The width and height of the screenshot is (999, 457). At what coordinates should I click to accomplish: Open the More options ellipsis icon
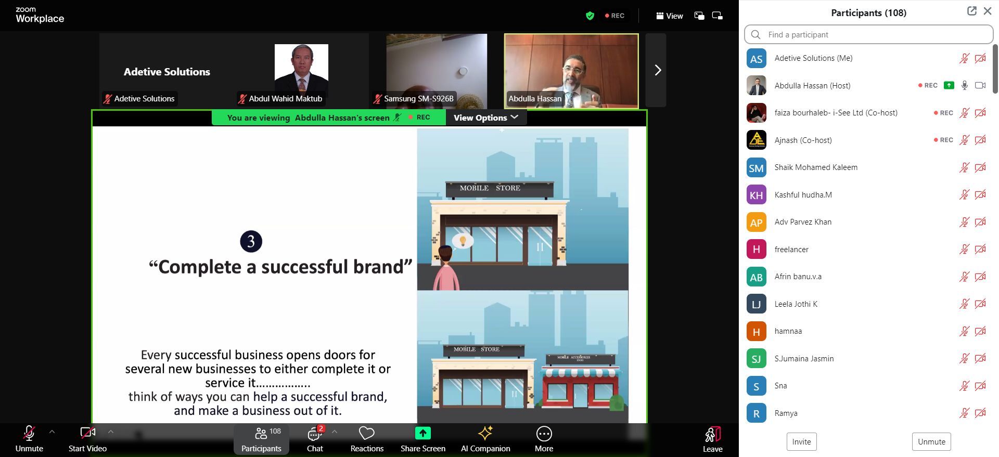tap(544, 433)
